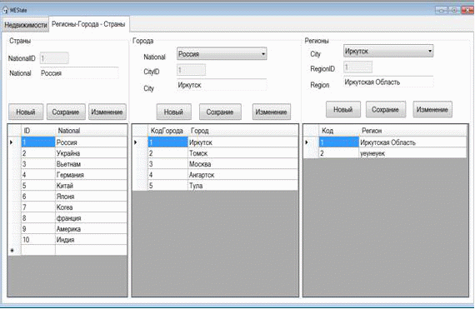The width and height of the screenshot is (475, 309).
Task: Select the Индия row in countries table
Action: (74, 240)
